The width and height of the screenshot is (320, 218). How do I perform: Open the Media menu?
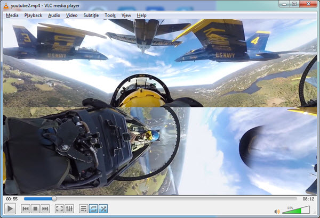[x=12, y=15]
